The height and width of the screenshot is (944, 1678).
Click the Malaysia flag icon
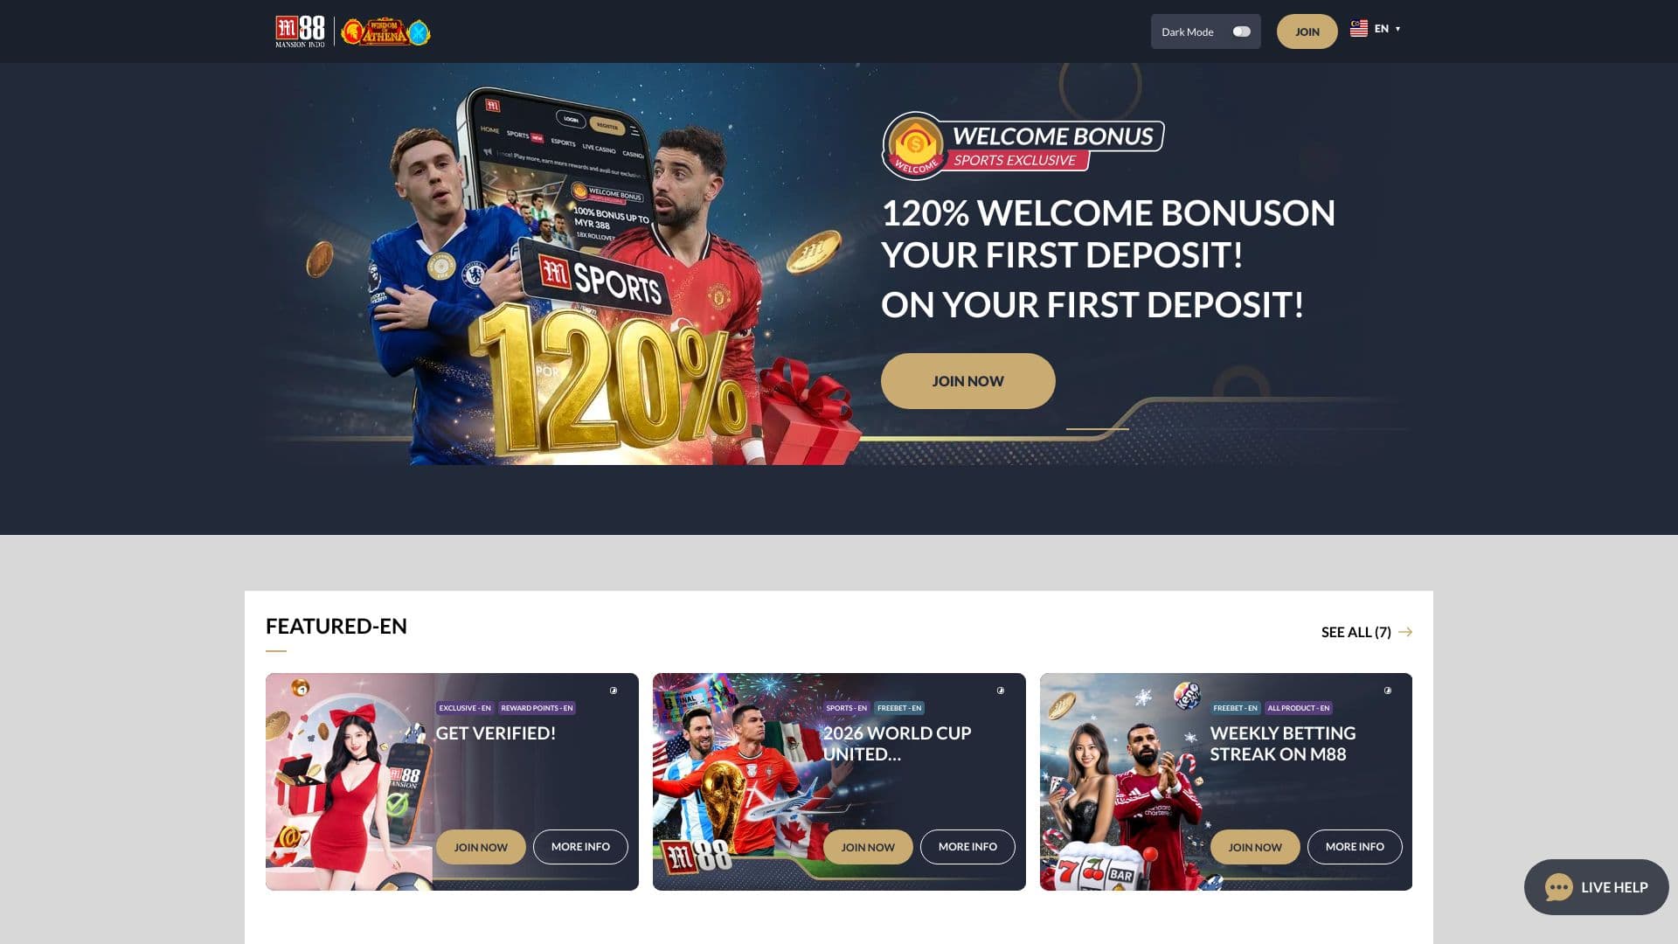pos(1358,29)
